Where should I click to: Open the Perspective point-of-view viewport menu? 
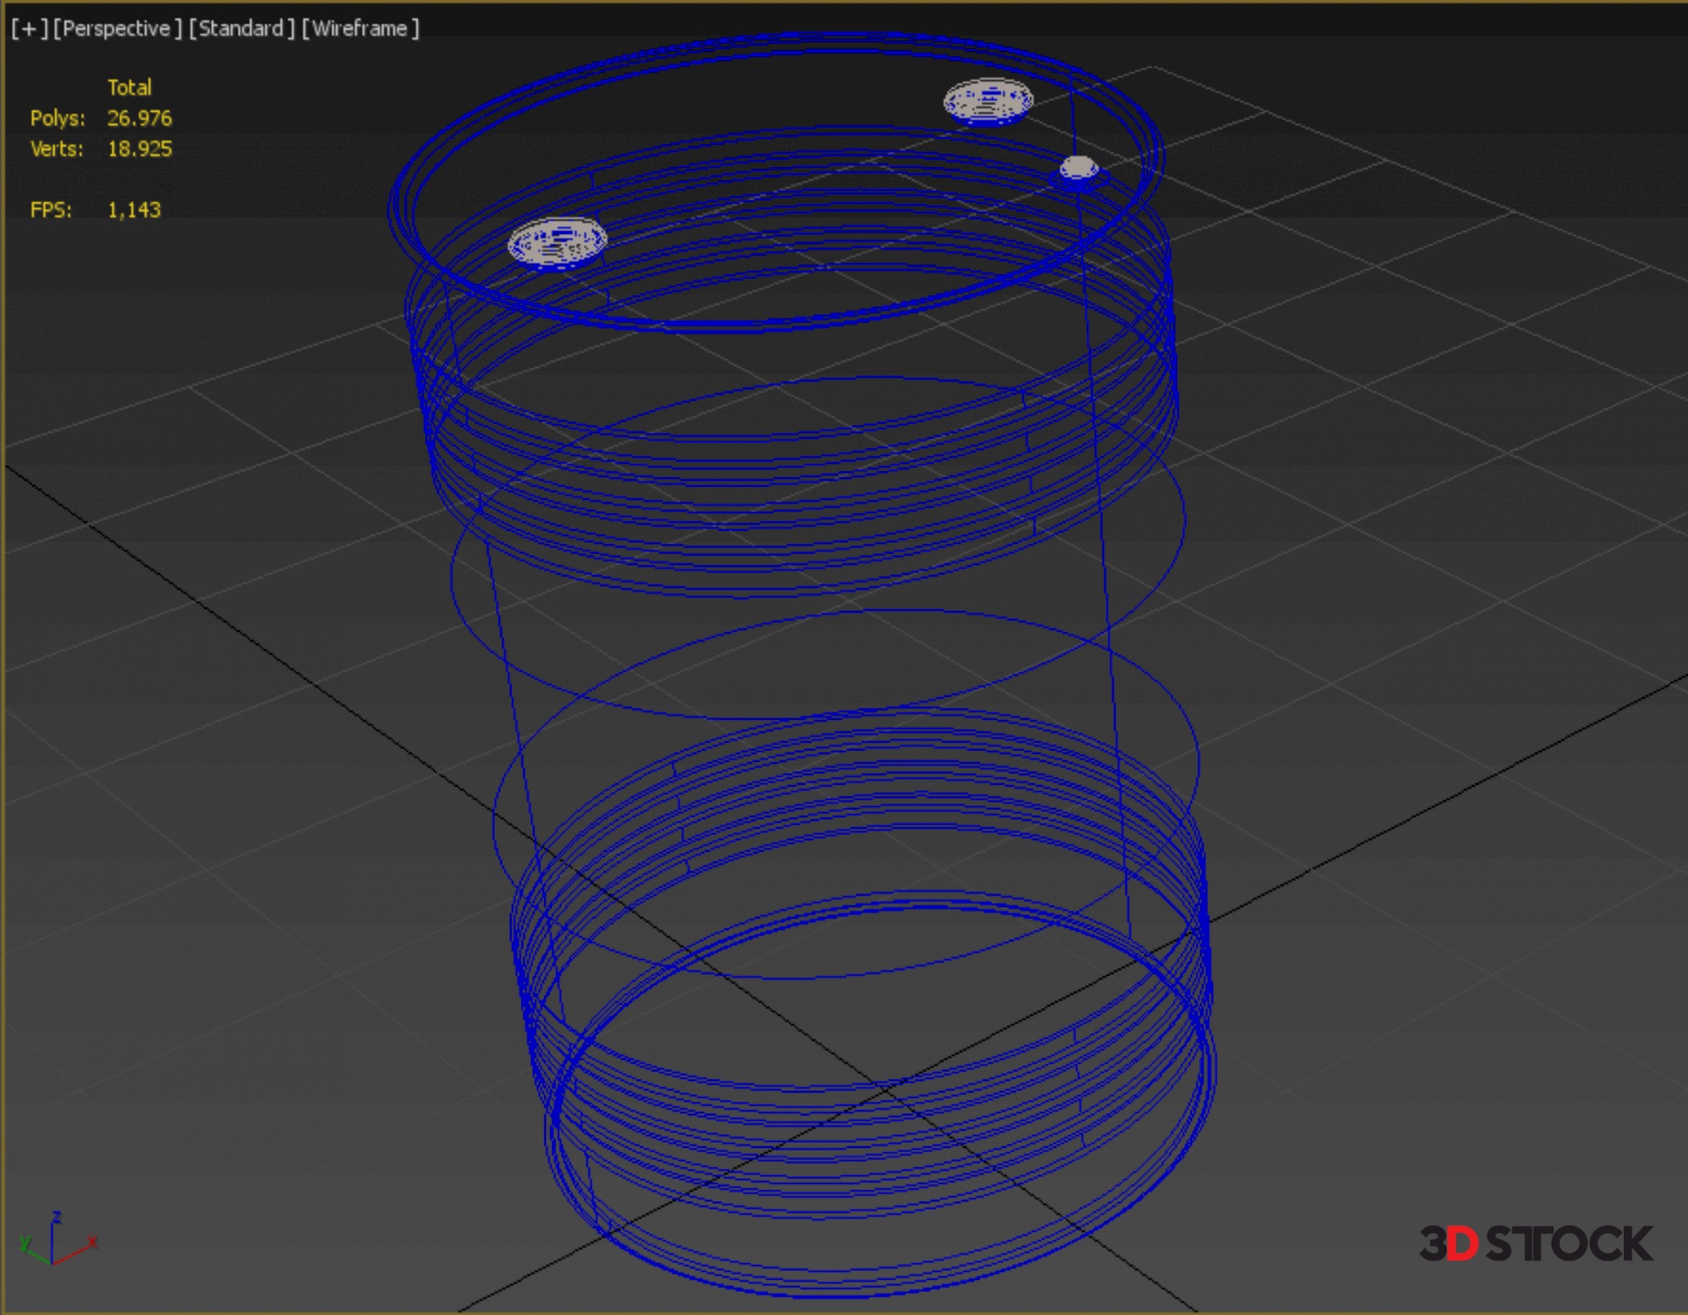[x=117, y=29]
